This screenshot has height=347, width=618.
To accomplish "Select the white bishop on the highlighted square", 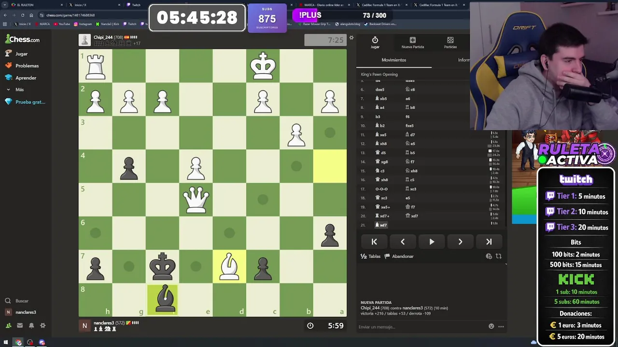I will tap(229, 266).
